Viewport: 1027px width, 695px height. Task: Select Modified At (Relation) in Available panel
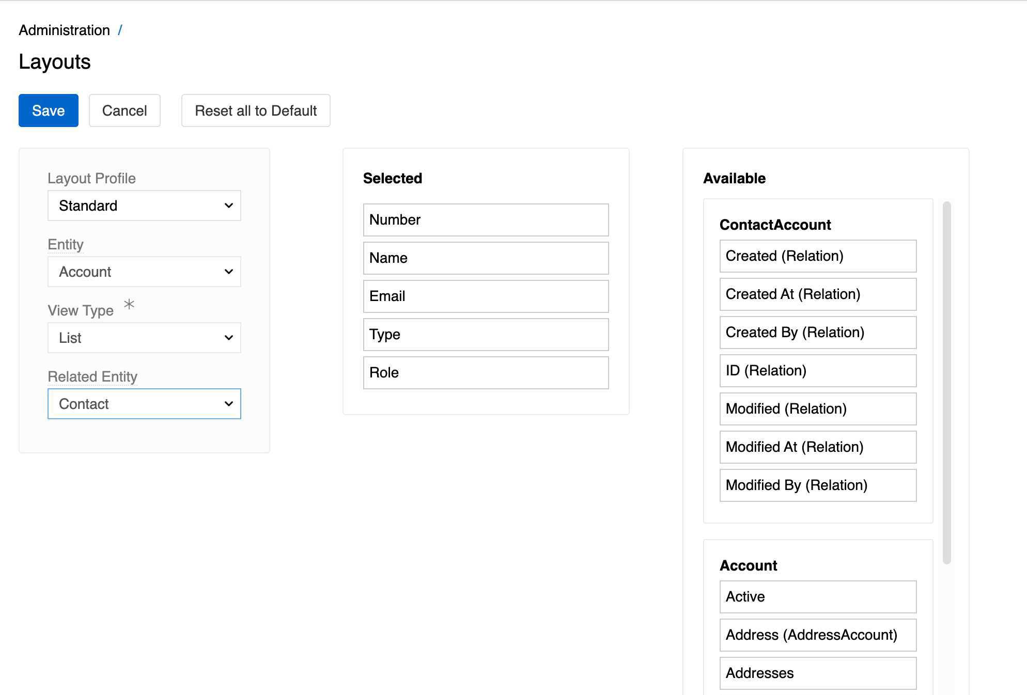(x=817, y=447)
